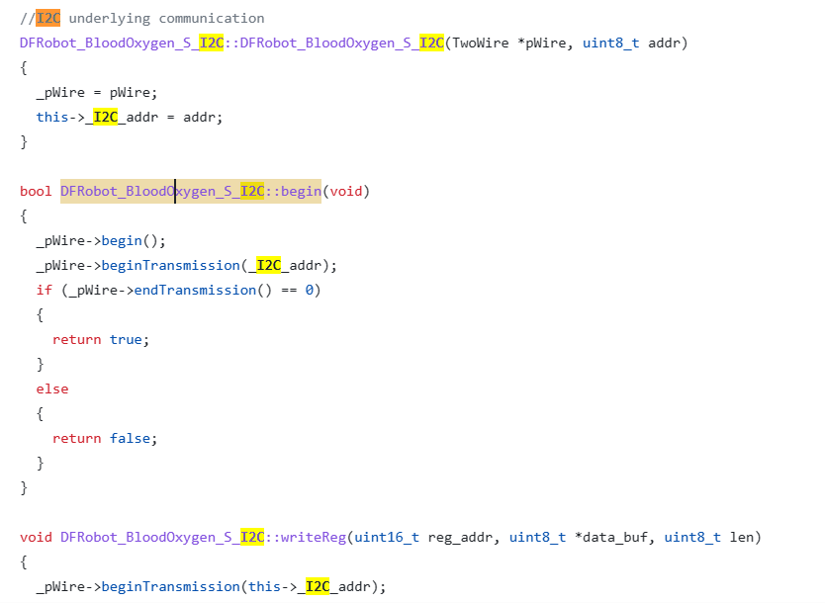
Task: Click the uint16_t type before reg_addr
Action: pyautogui.click(x=387, y=537)
